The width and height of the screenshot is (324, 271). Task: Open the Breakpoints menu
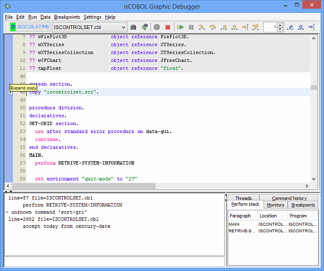(67, 17)
